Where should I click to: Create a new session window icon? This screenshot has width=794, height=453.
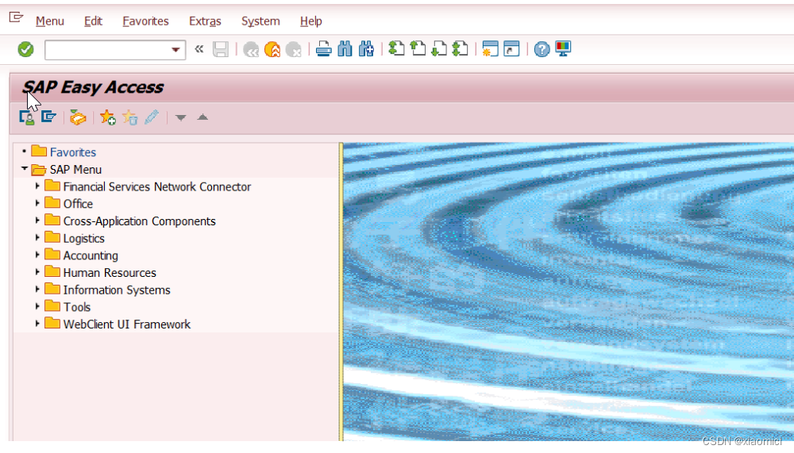490,48
